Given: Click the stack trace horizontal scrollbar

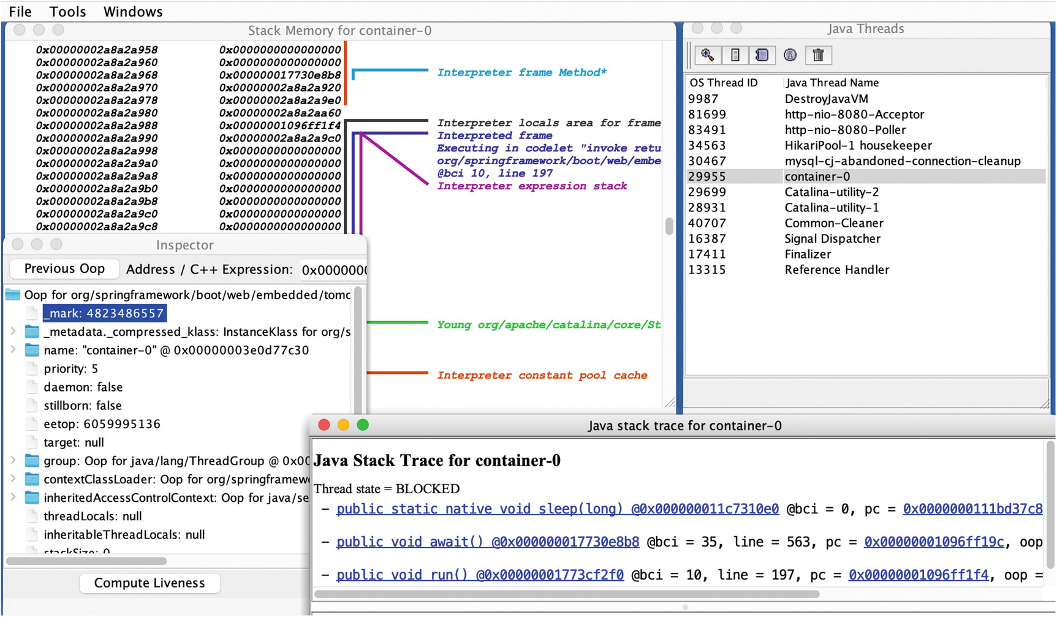Looking at the screenshot, I should coord(567,594).
